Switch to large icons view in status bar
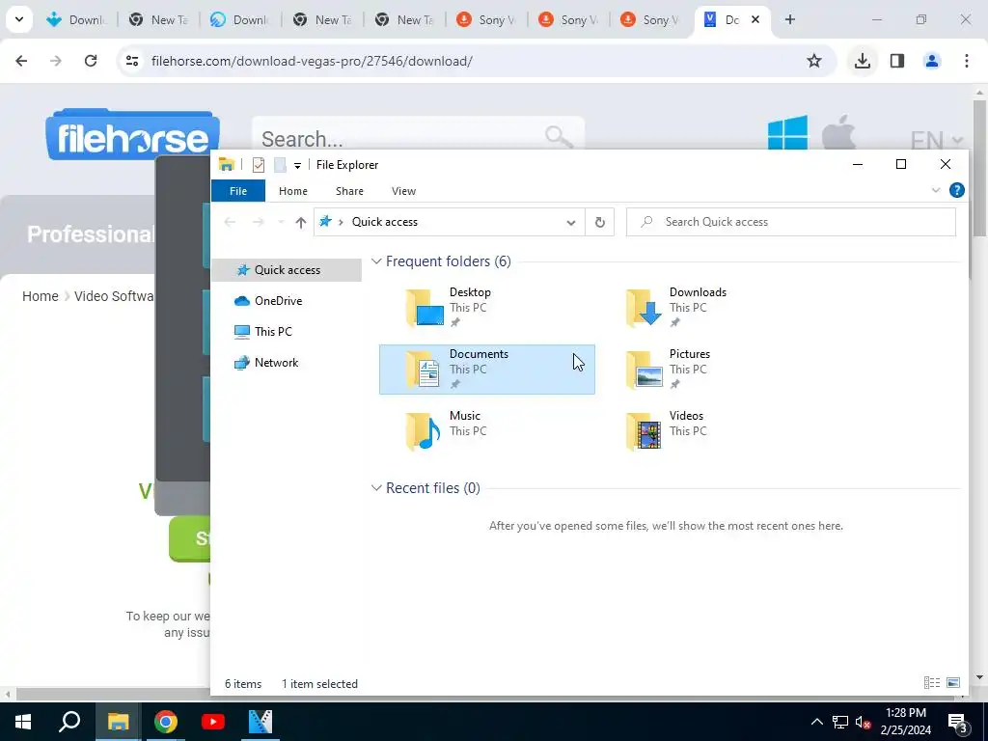988x741 pixels. (953, 682)
